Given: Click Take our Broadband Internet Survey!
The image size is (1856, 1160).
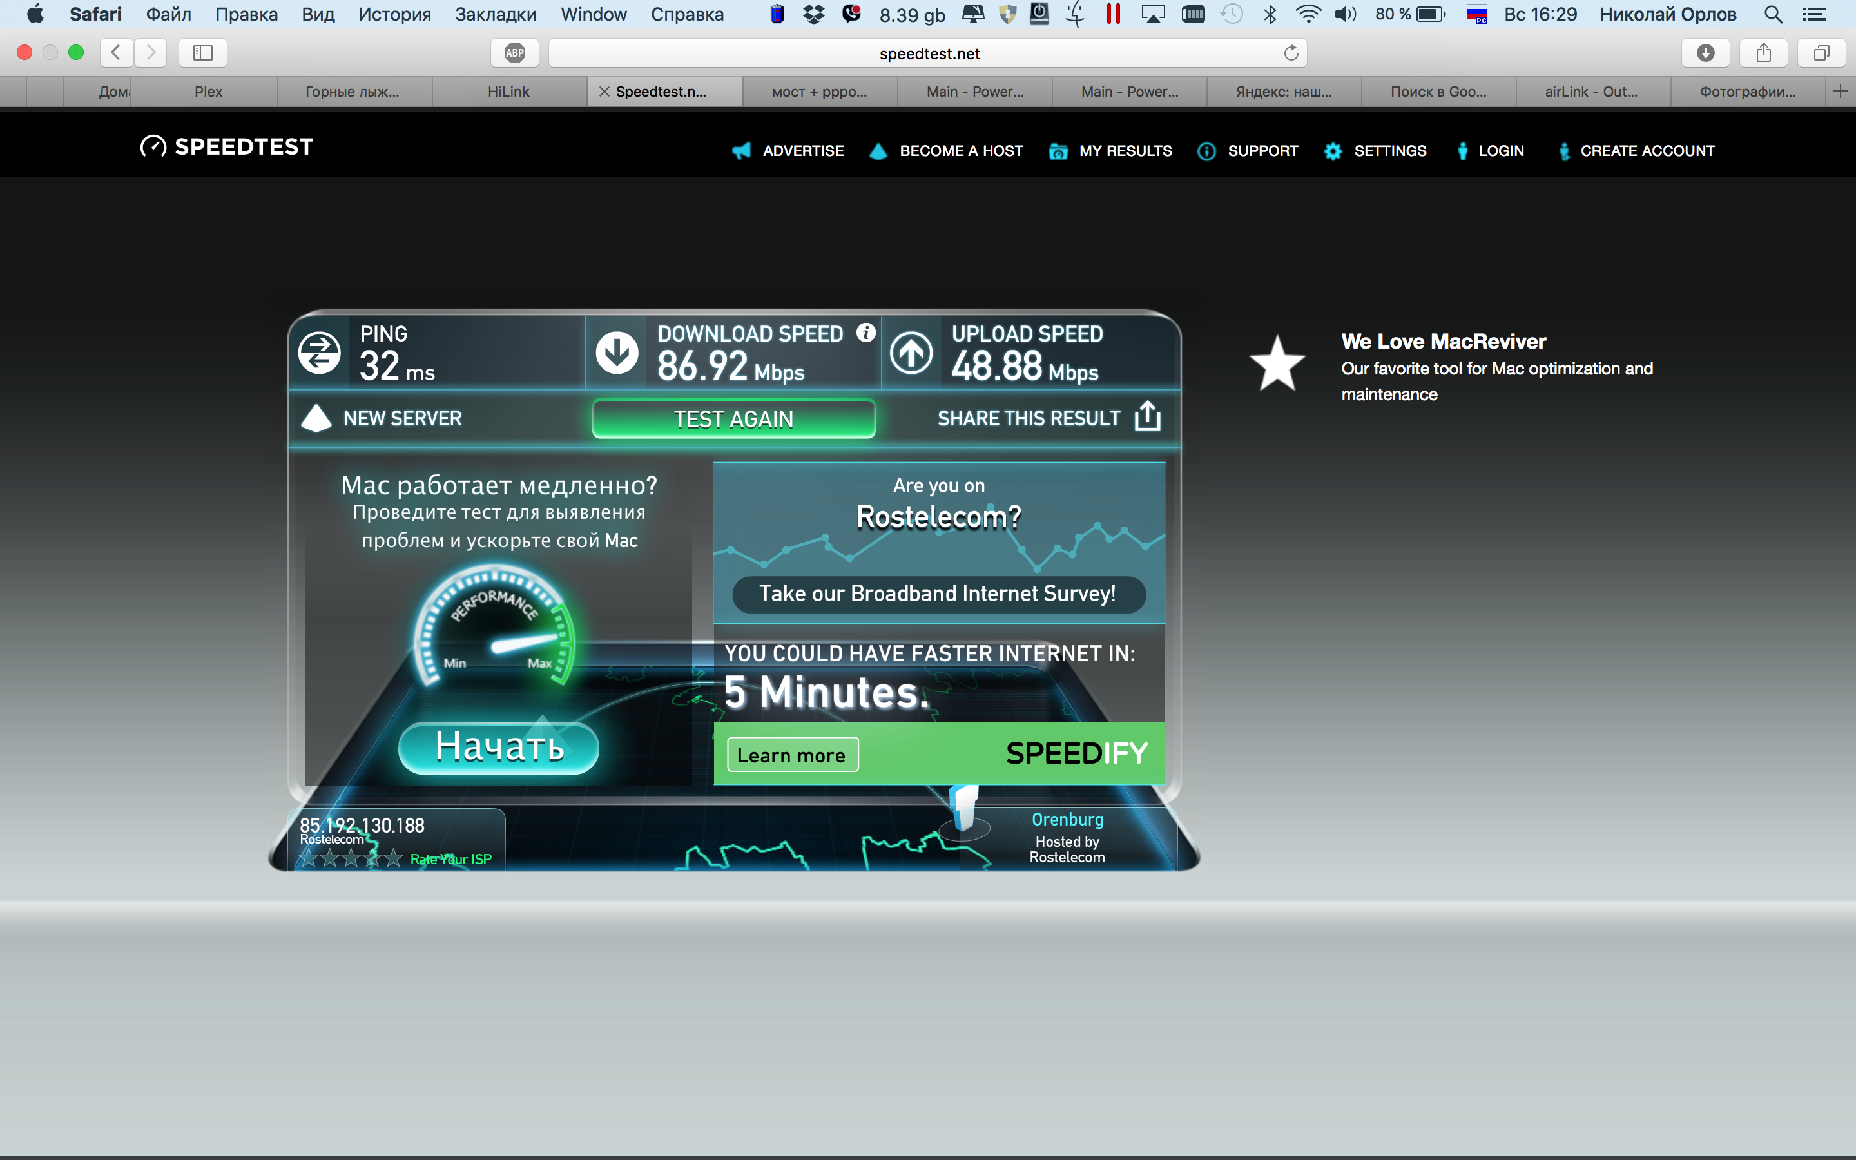Looking at the screenshot, I should click(938, 594).
